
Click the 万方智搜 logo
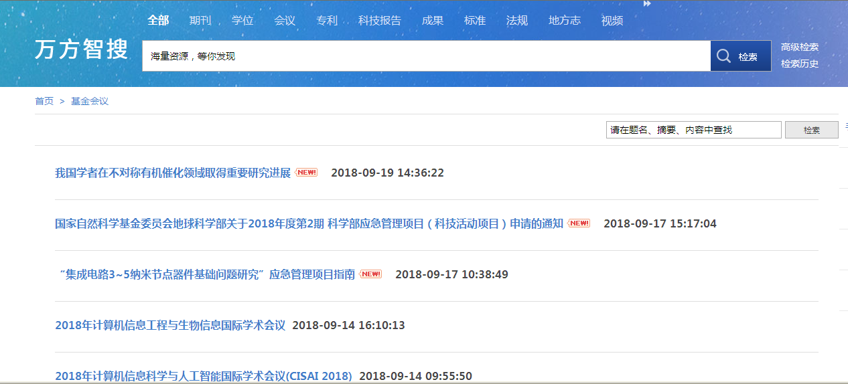[x=82, y=50]
